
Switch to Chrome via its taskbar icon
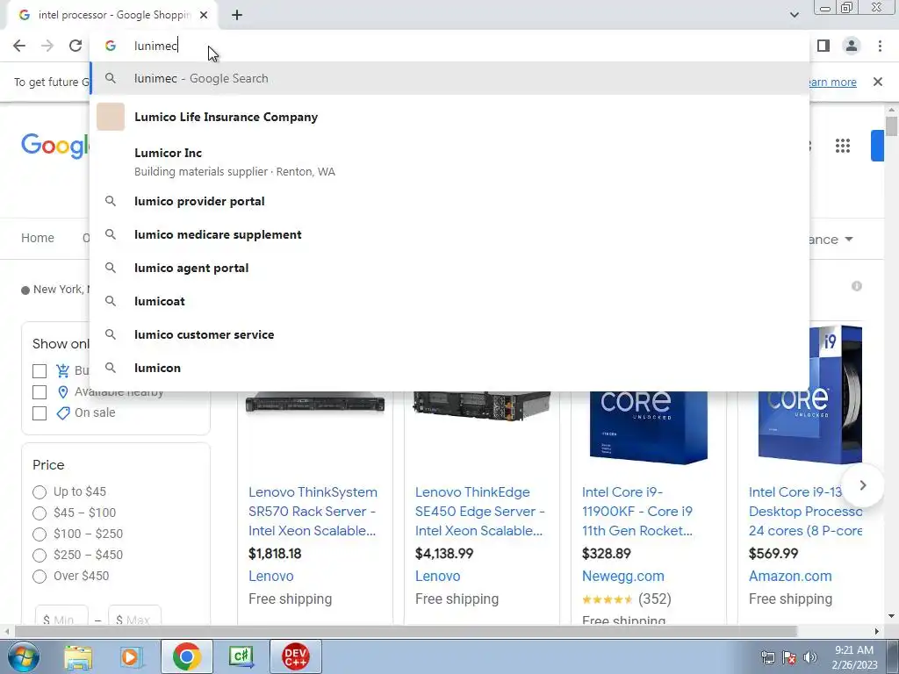tap(186, 656)
